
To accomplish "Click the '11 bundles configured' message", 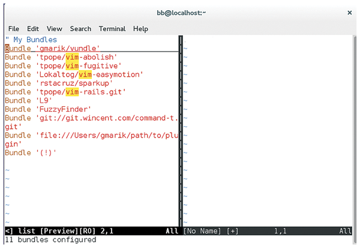I will 50,240.
